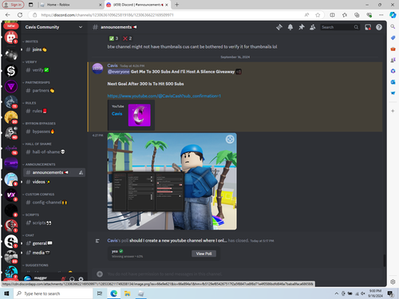Open Edge sidebar Outlook icon
This screenshot has height=299, width=399.
(x=393, y=82)
